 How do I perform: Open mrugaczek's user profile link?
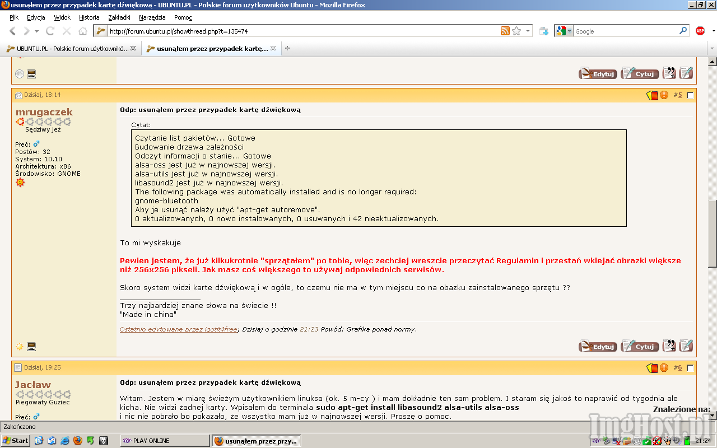point(44,112)
